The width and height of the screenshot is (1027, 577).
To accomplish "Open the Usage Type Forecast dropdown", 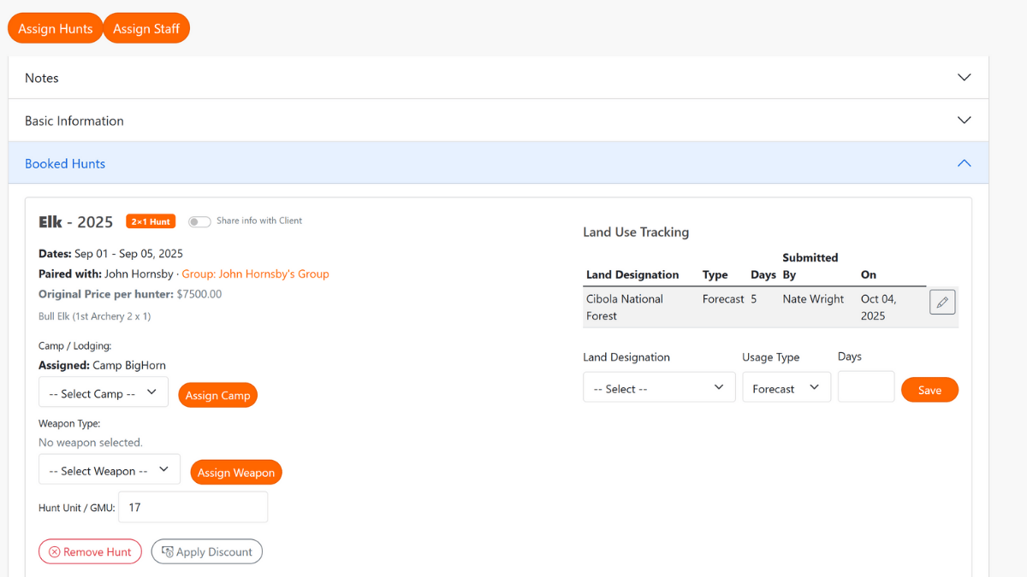I will [786, 388].
